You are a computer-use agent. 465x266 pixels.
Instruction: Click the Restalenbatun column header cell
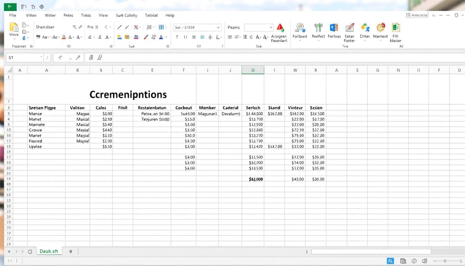tap(152, 108)
